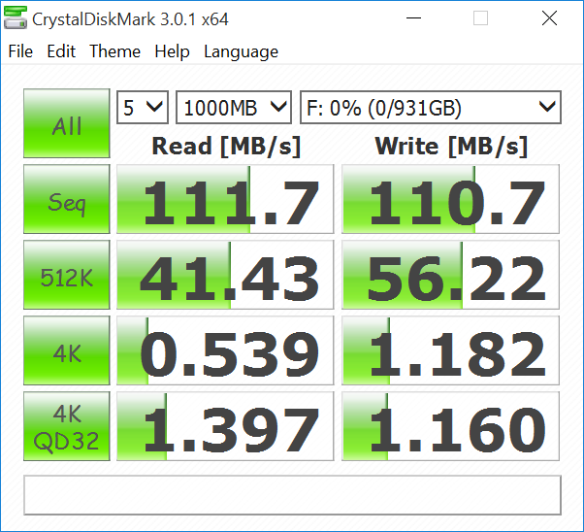Select the 4K QD32 read value 1.397
The image size is (584, 532).
pyautogui.click(x=225, y=426)
